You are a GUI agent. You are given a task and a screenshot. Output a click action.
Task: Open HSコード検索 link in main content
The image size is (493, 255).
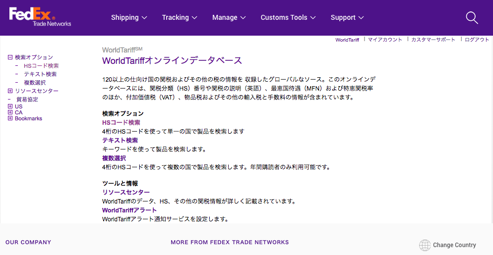[x=121, y=122]
